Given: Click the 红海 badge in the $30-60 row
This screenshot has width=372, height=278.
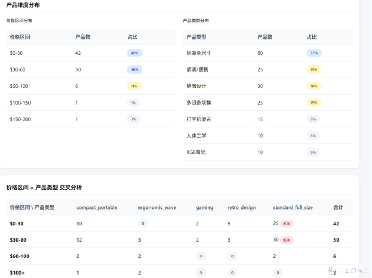Looking at the screenshot, I should (287, 240).
